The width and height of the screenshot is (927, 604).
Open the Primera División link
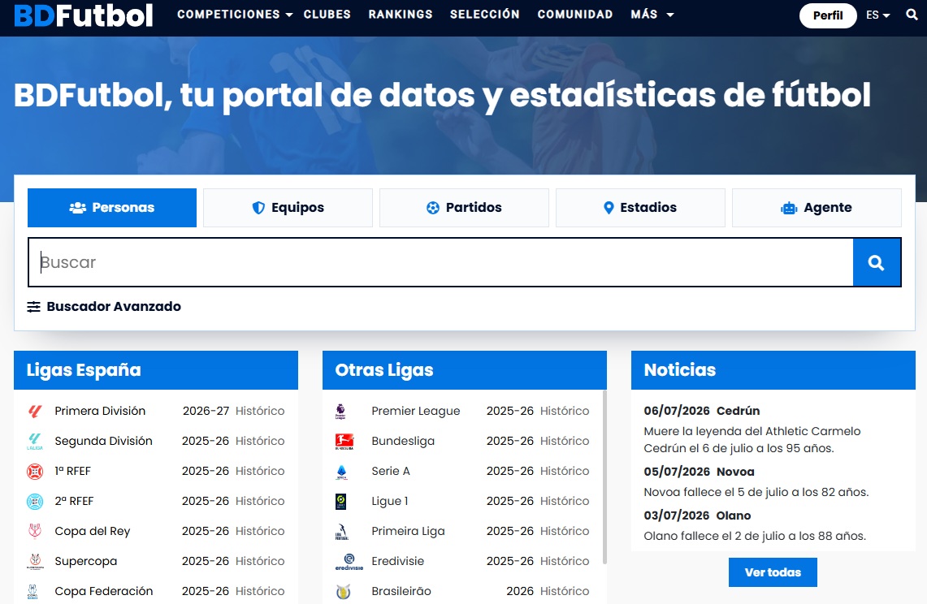point(100,412)
